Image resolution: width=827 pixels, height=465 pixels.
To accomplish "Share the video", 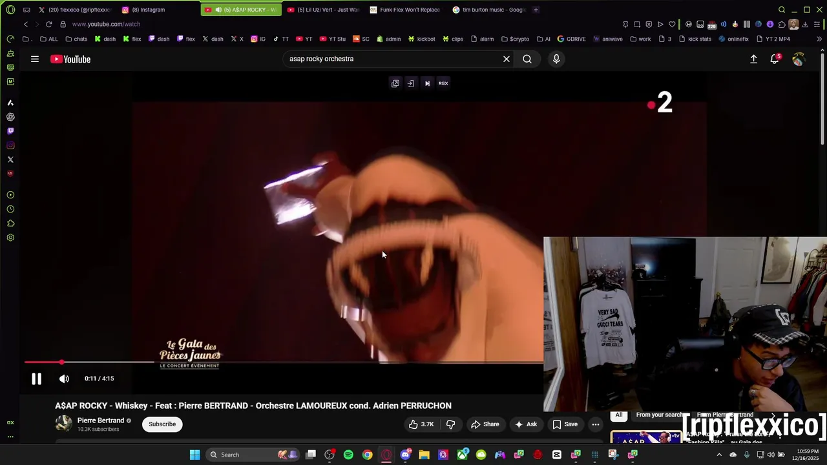I will 485,424.
